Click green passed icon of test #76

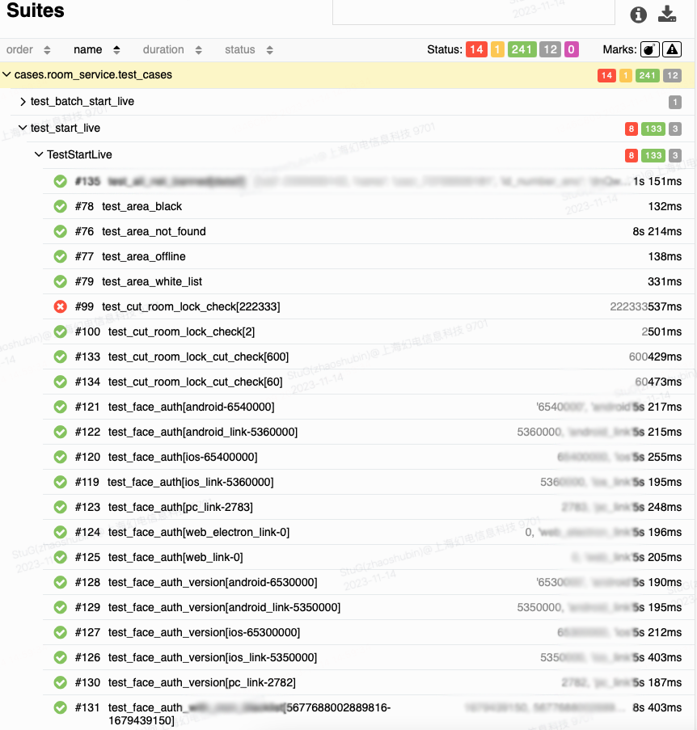pos(60,231)
